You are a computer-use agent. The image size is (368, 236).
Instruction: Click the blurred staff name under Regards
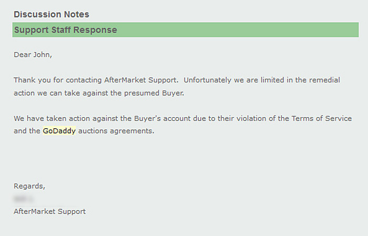tap(23, 199)
